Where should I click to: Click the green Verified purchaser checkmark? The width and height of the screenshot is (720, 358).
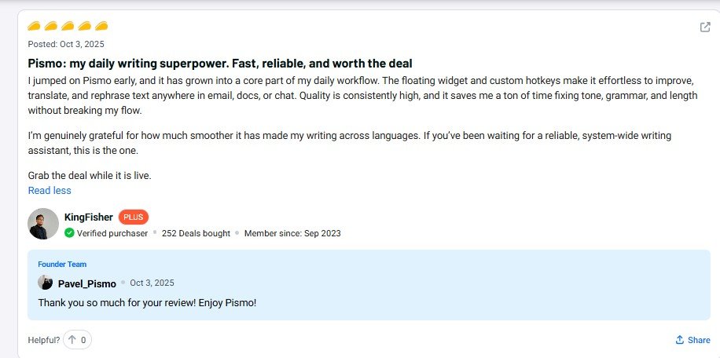(69, 233)
